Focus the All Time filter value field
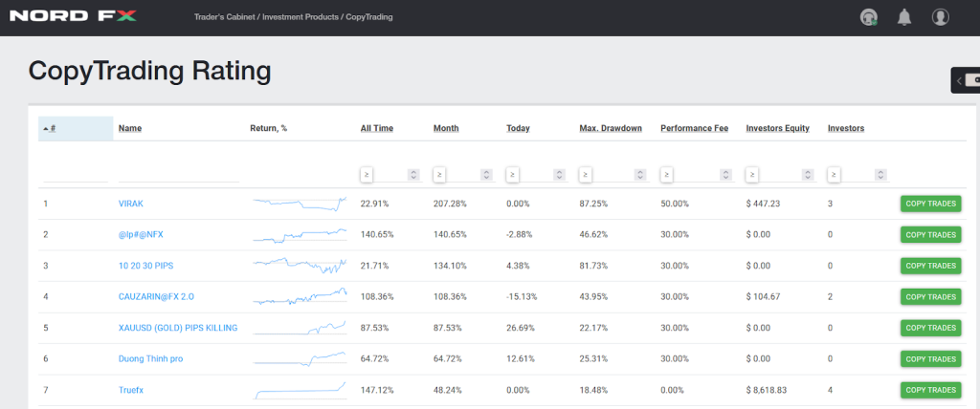The width and height of the screenshot is (980, 409). [x=390, y=175]
